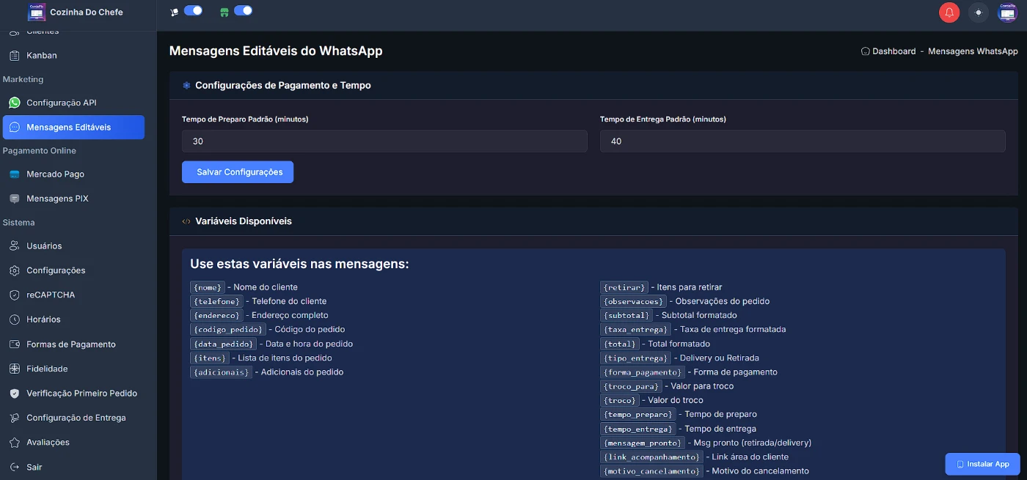This screenshot has width=1027, height=480.
Task: Click the WhatsApp icon beside Configuração API
Action: pyautogui.click(x=15, y=103)
